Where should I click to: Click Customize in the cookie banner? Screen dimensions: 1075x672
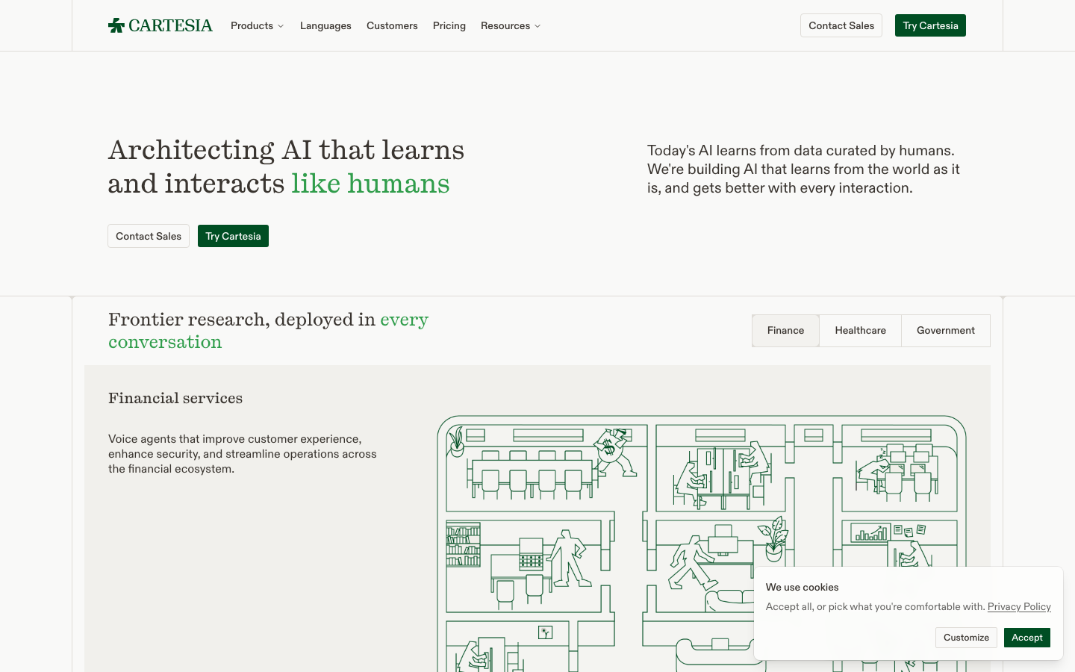coord(966,638)
